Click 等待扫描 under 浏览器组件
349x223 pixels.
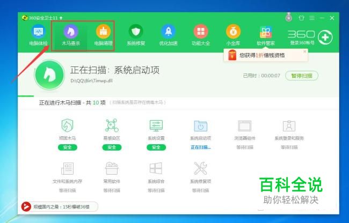(245, 147)
